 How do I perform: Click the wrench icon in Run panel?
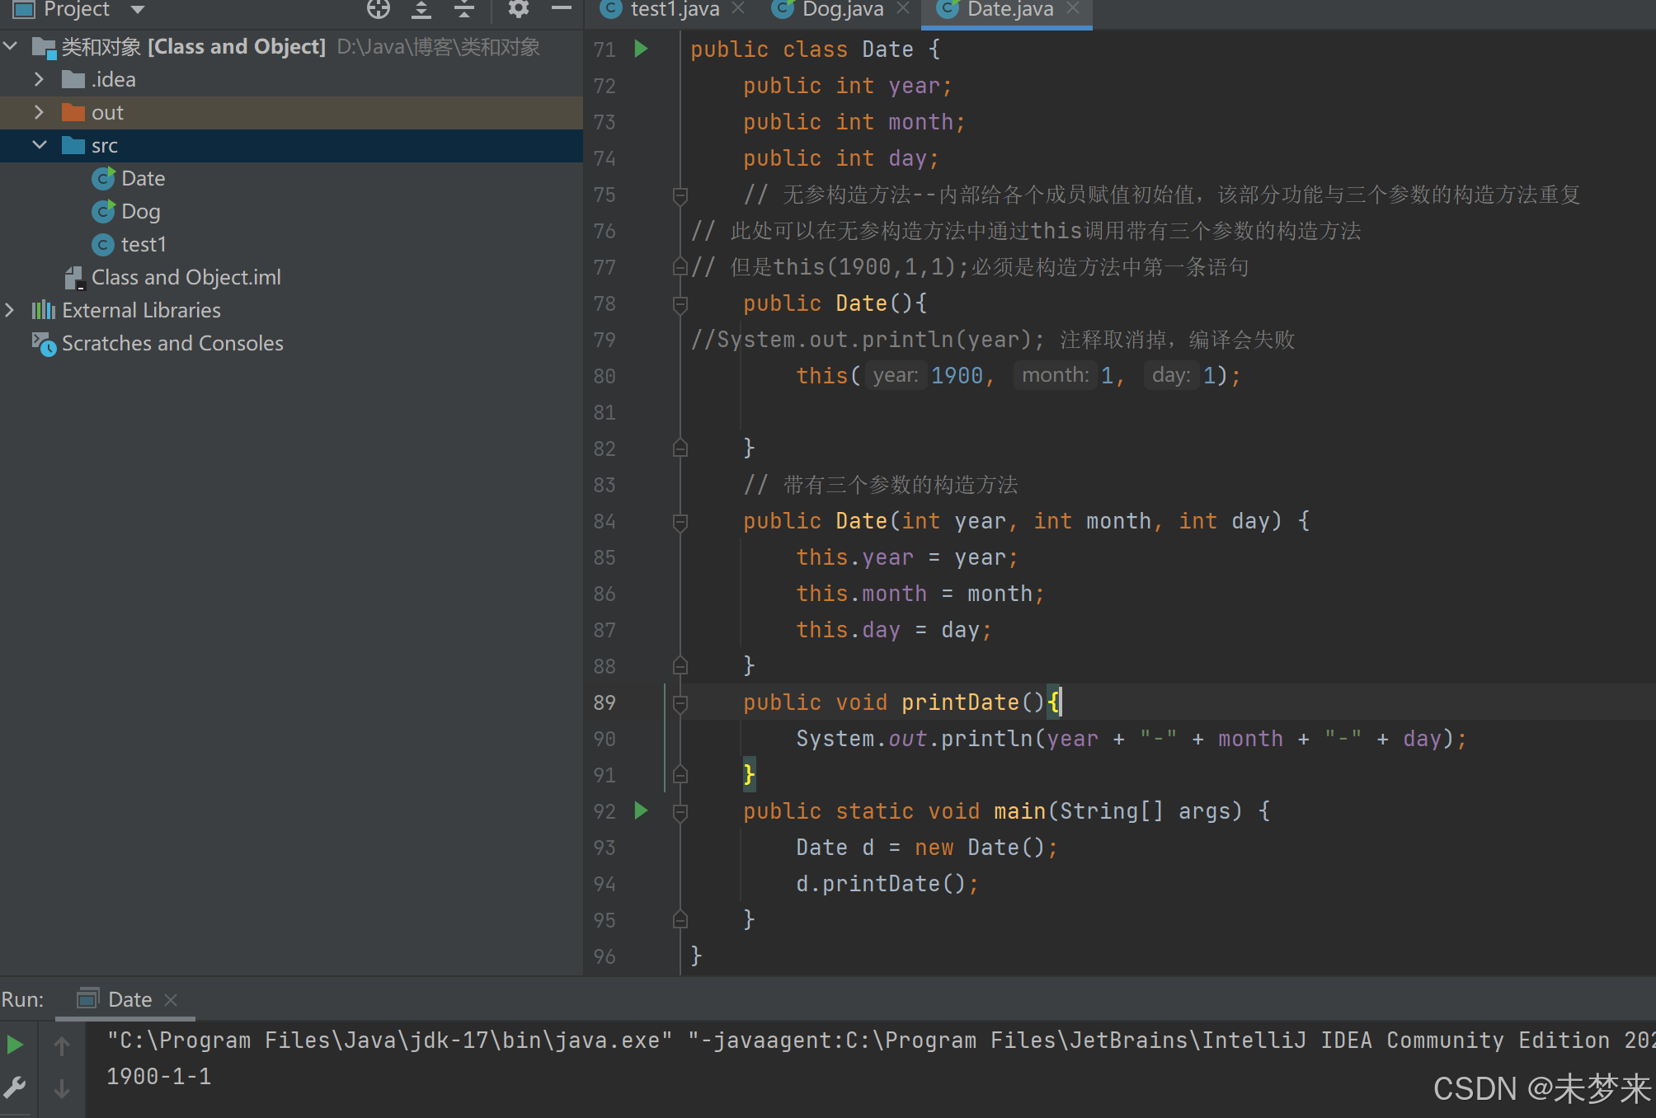pyautogui.click(x=15, y=1088)
